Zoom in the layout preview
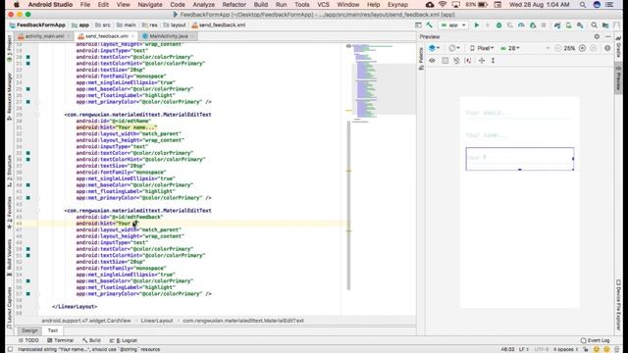Viewport: 628px width, 353px height. [582, 48]
